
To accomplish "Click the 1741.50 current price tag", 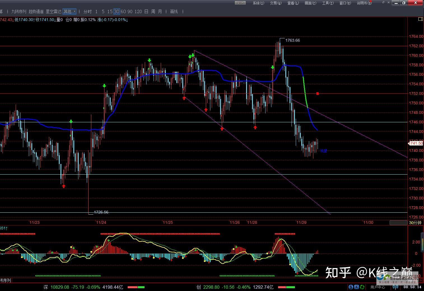I will point(416,143).
